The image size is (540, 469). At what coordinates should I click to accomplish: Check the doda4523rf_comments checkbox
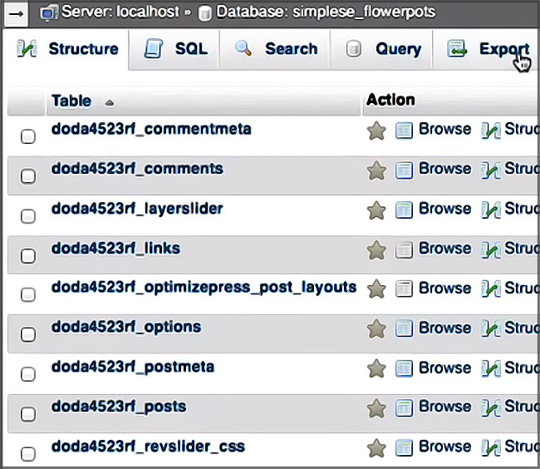[x=28, y=175]
